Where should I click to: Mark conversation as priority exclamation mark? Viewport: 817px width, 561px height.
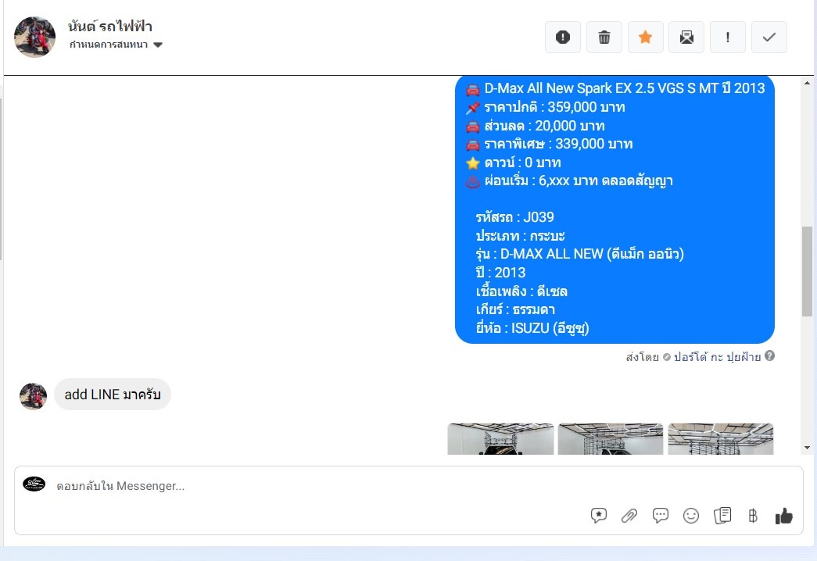(727, 37)
